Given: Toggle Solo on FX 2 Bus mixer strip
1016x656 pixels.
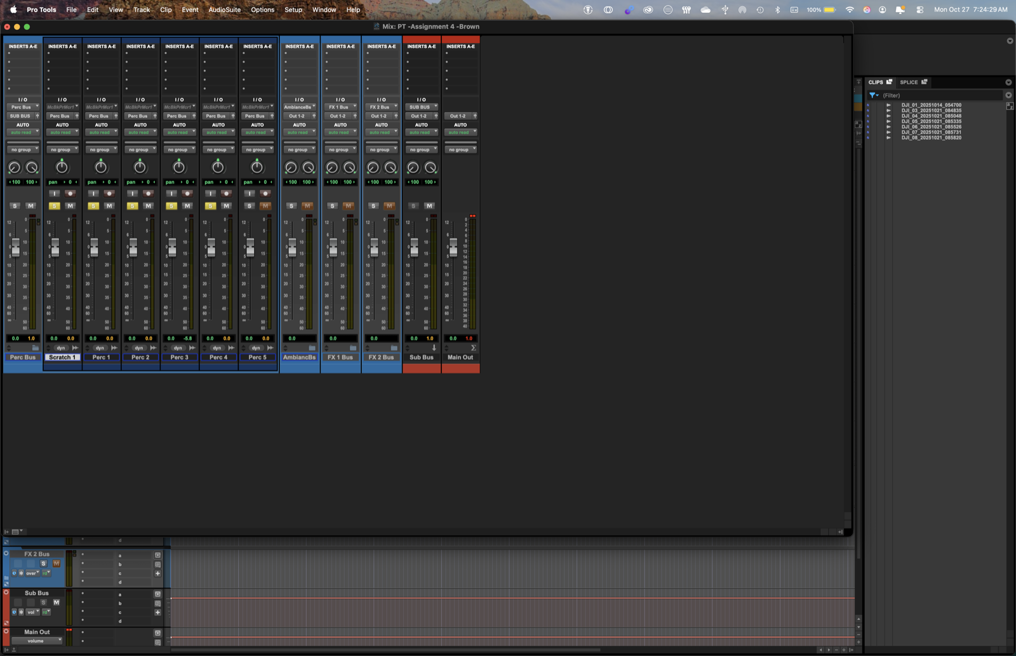Looking at the screenshot, I should (x=373, y=206).
